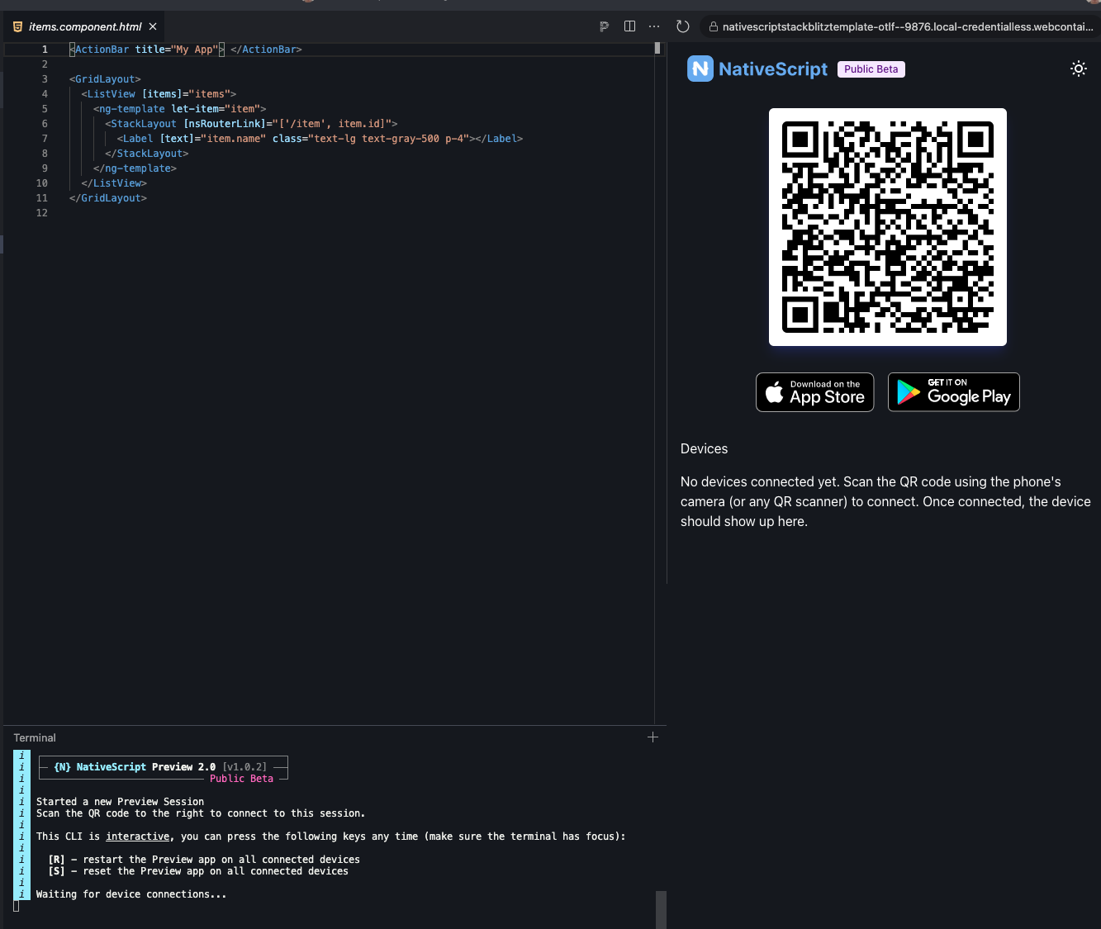The image size is (1101, 929).
Task: Open the Get it on Google Play button
Action: tap(953, 392)
